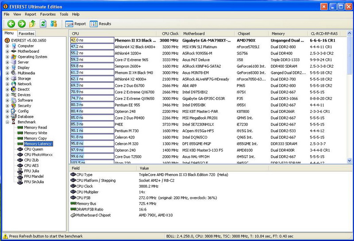Expand the Computer tree node

pyautogui.click(x=7, y=46)
